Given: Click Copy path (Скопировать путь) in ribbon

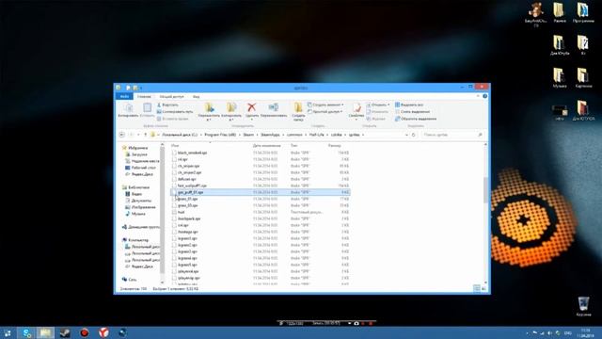Looking at the screenshot, I should tap(175, 112).
